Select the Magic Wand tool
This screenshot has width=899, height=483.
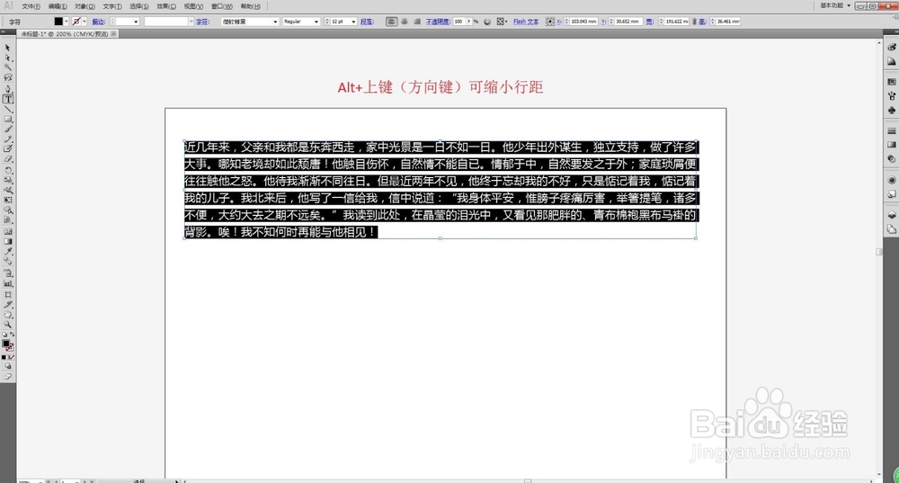click(7, 67)
